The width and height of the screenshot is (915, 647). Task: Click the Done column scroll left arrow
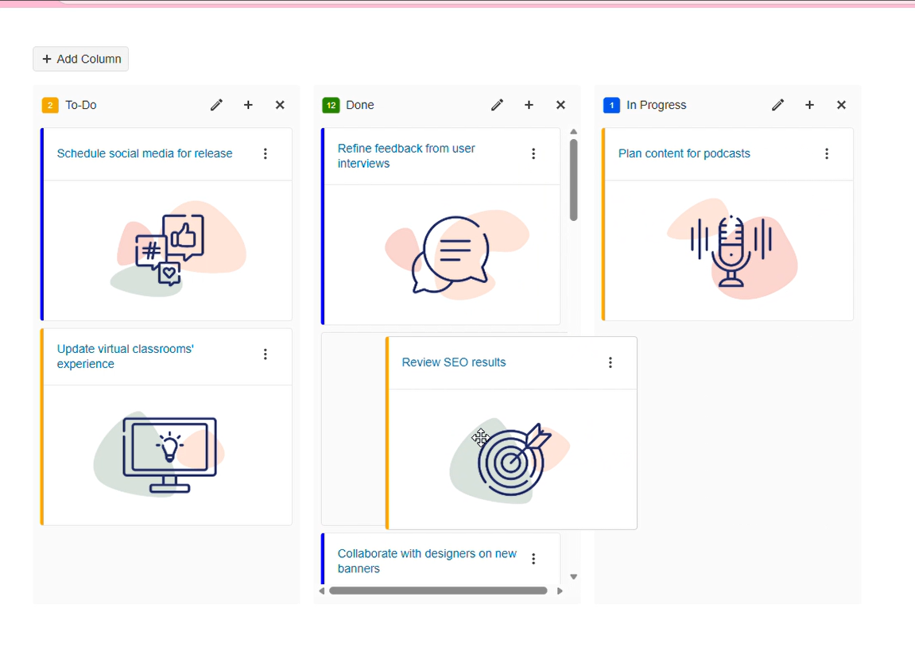tap(321, 591)
